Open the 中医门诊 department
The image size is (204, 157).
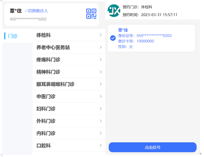(x=69, y=96)
